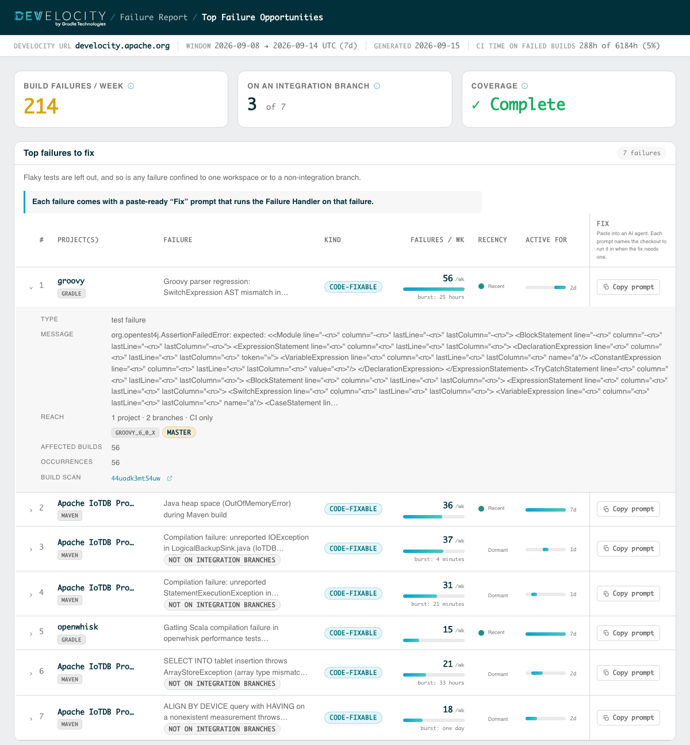The height and width of the screenshot is (745, 690).
Task: Click the Recent status dot in row 2
Action: click(481, 508)
